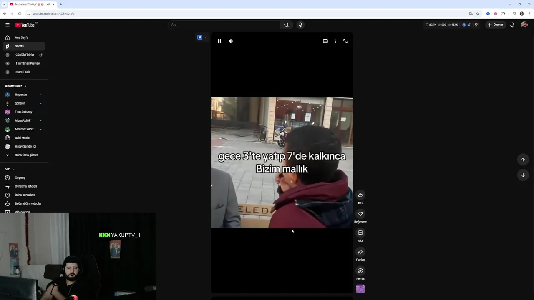This screenshot has height=300, width=534.
Task: Enter fullscreen for the Short
Action: (345, 41)
